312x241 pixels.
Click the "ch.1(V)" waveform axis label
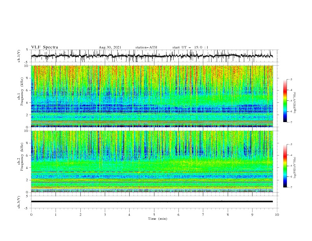pos(19,56)
